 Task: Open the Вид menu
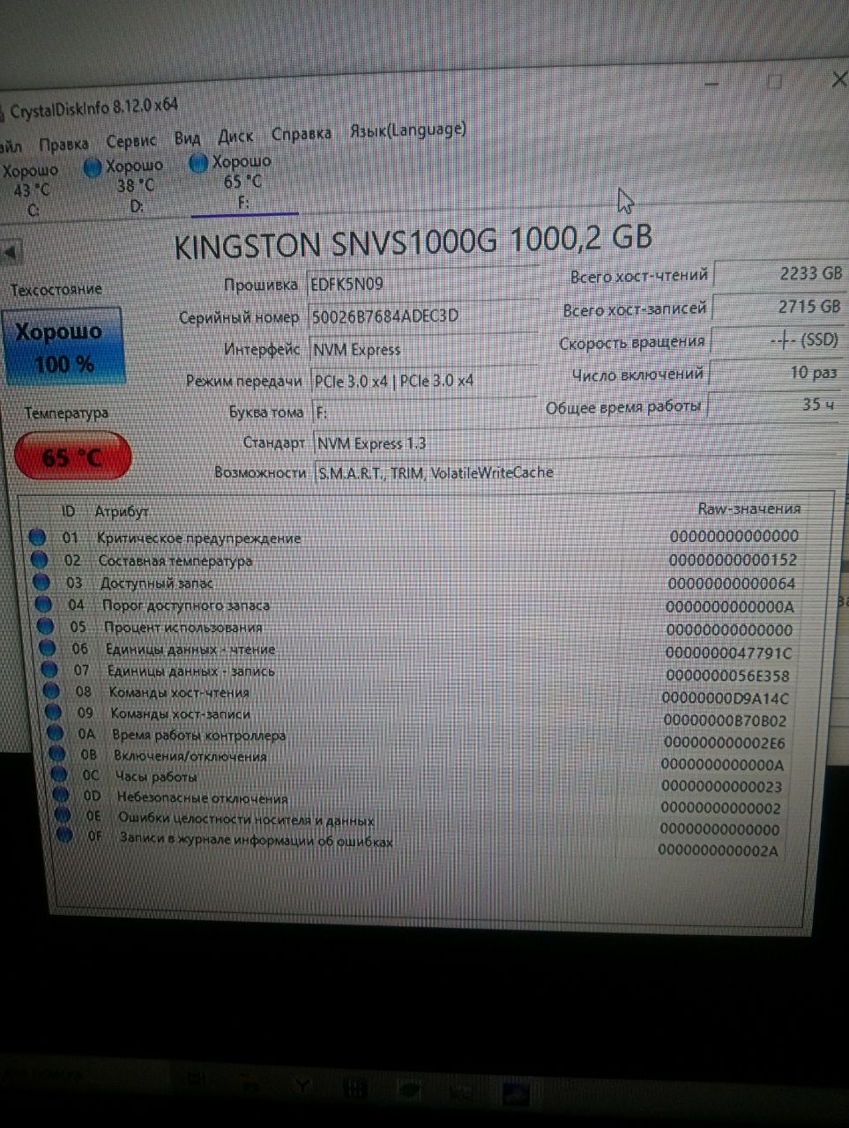coord(187,139)
